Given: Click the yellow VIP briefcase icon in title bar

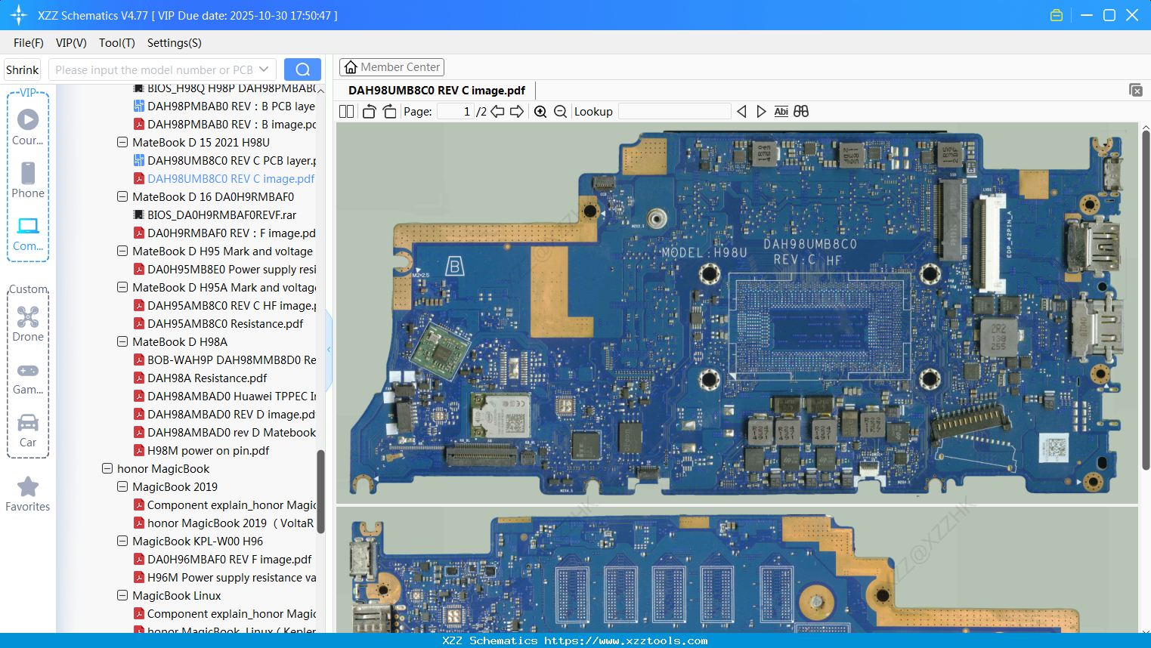Looking at the screenshot, I should point(1057,15).
